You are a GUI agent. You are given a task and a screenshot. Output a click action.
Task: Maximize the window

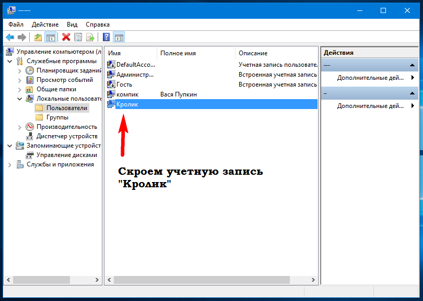pyautogui.click(x=383, y=10)
